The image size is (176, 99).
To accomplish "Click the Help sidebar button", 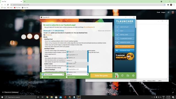I will click(x=125, y=31).
